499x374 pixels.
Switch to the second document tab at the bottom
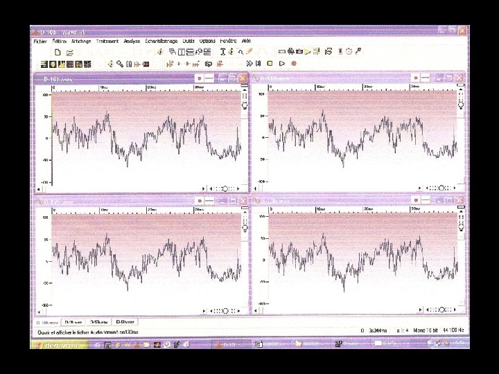tap(73, 322)
